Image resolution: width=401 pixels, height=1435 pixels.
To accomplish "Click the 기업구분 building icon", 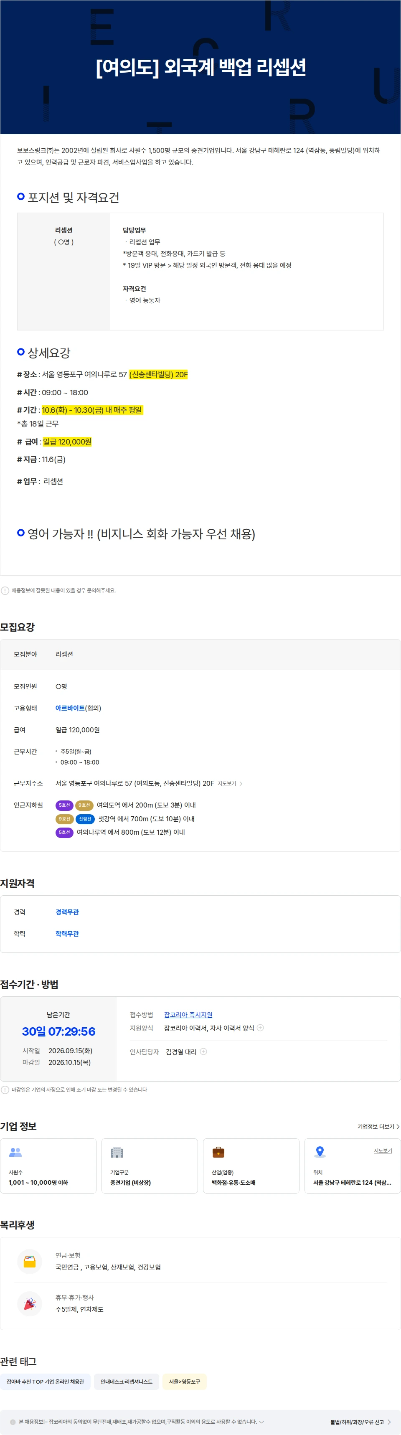I will 117,1152.
